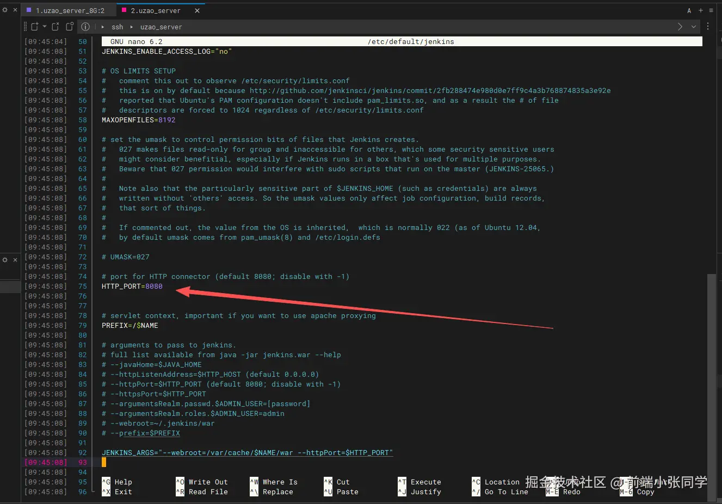Click highlighted line number 93
This screenshot has width=722, height=504.
click(83, 463)
